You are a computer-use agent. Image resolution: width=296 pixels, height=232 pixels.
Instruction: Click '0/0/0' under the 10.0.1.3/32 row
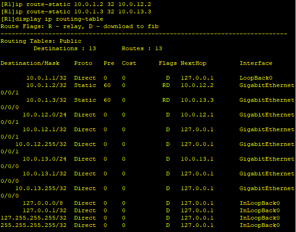pos(10,107)
